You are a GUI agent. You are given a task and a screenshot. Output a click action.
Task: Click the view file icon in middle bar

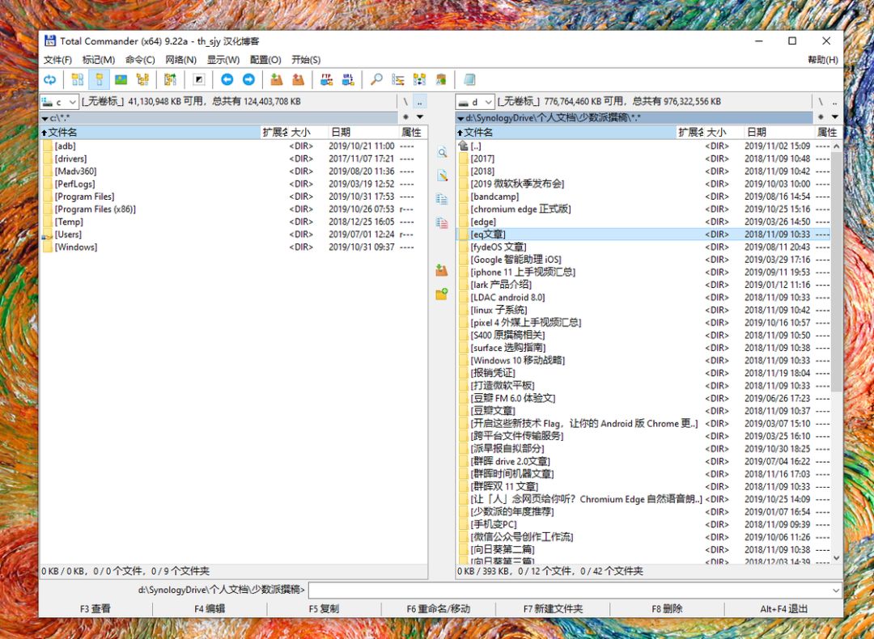442,152
